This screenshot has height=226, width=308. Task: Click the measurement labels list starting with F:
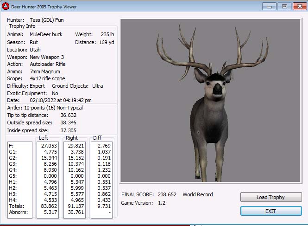[x=20, y=180]
